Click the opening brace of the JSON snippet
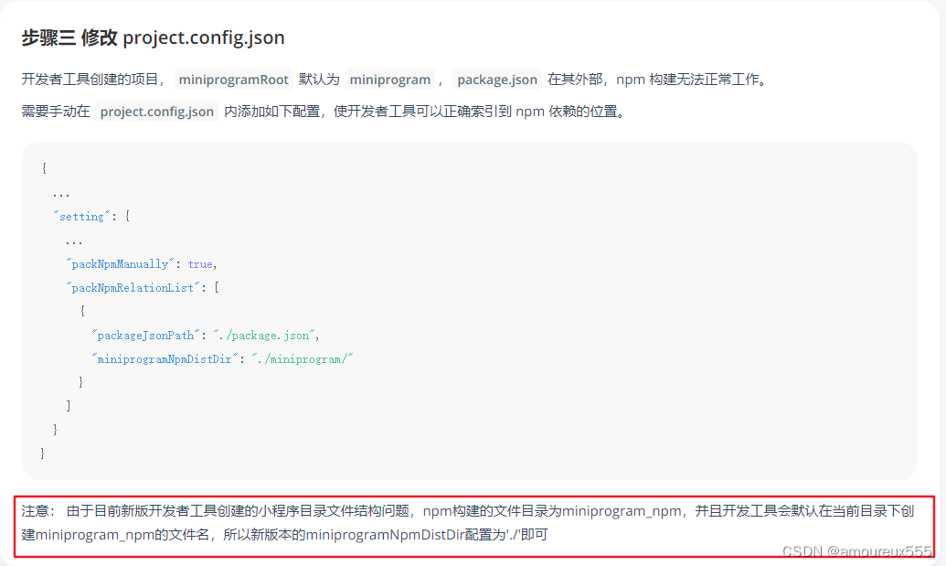946x566 pixels. 43,168
